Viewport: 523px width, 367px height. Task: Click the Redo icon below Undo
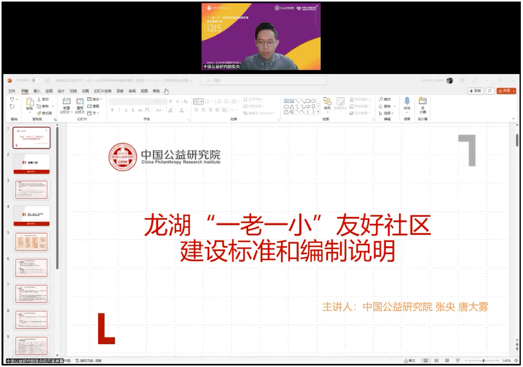coord(11,106)
